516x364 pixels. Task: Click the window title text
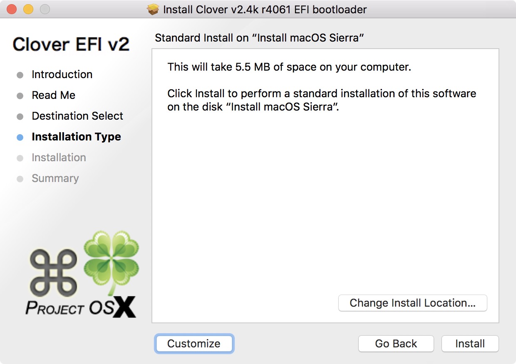[x=265, y=10]
